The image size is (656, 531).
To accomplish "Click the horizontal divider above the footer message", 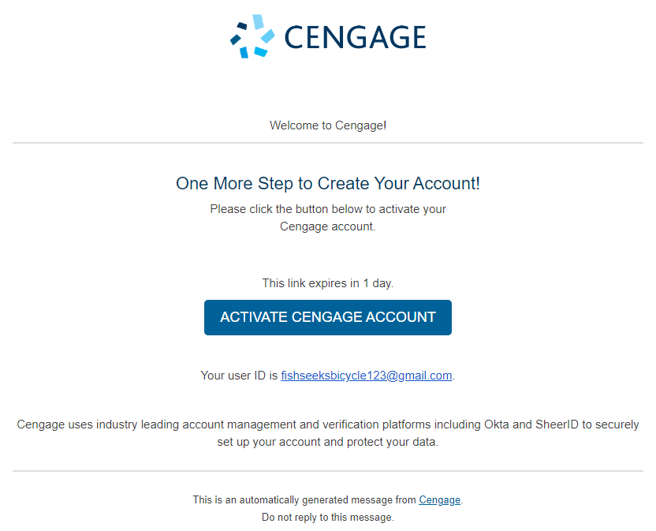I will [327, 471].
